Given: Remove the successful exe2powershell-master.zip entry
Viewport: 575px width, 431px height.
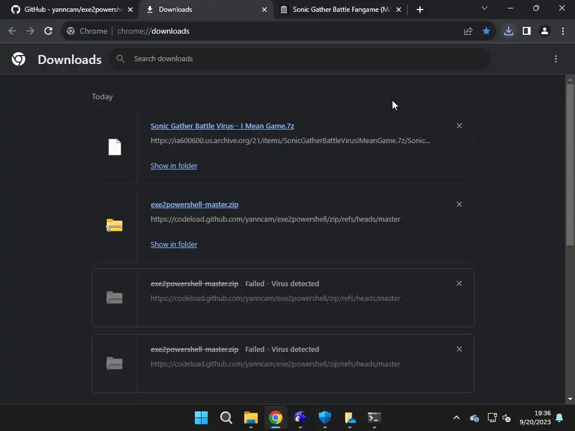Looking at the screenshot, I should click(459, 204).
